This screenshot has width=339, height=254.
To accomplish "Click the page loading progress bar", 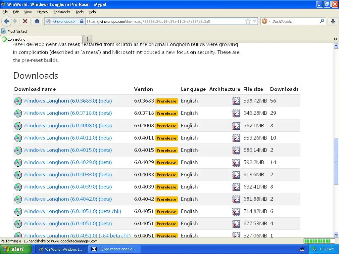I will [320, 241].
